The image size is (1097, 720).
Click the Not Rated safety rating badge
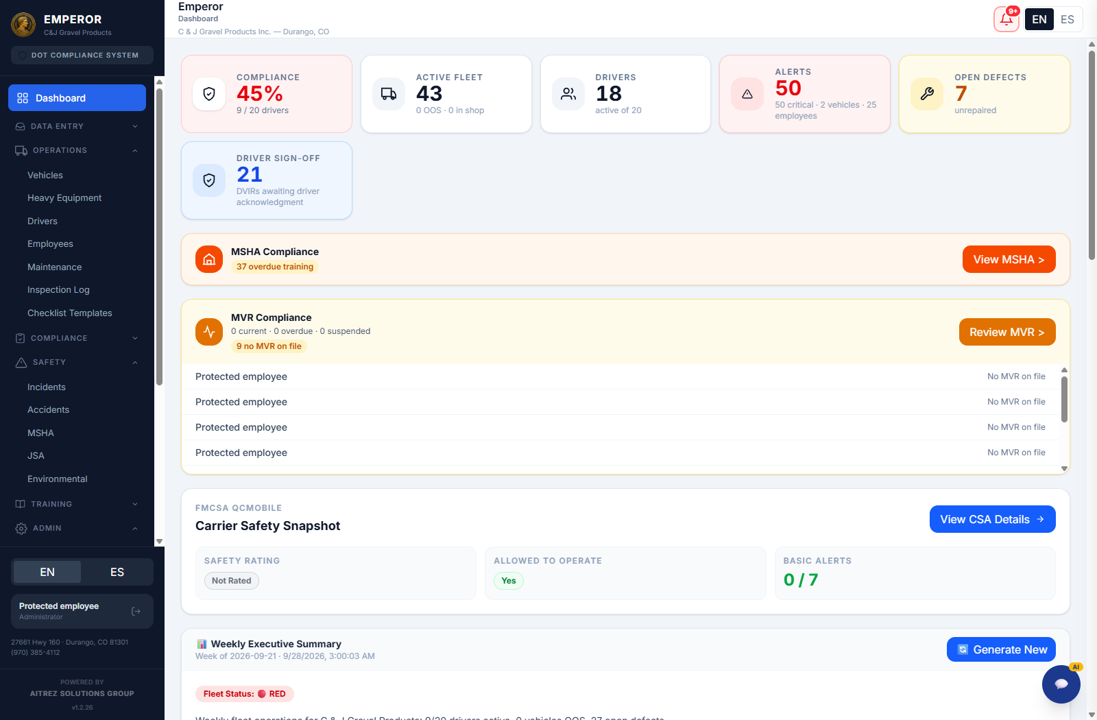click(232, 581)
